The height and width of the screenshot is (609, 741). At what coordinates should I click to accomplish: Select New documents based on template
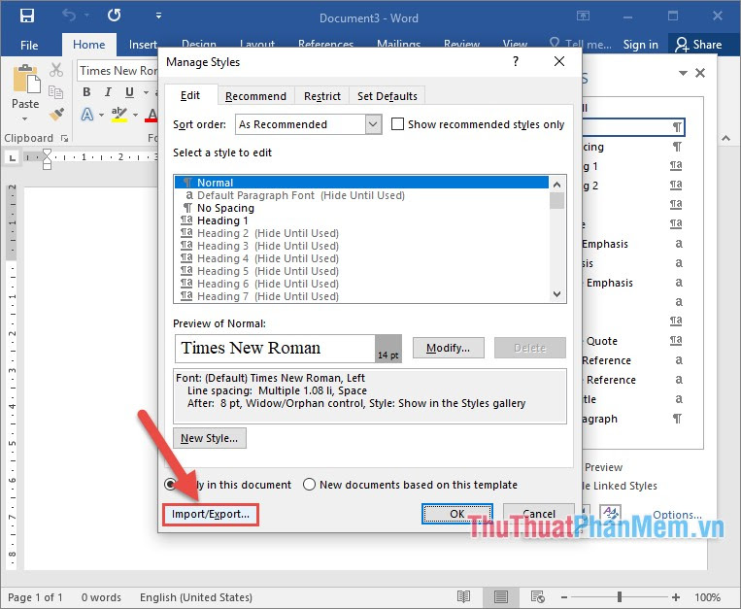click(x=309, y=485)
